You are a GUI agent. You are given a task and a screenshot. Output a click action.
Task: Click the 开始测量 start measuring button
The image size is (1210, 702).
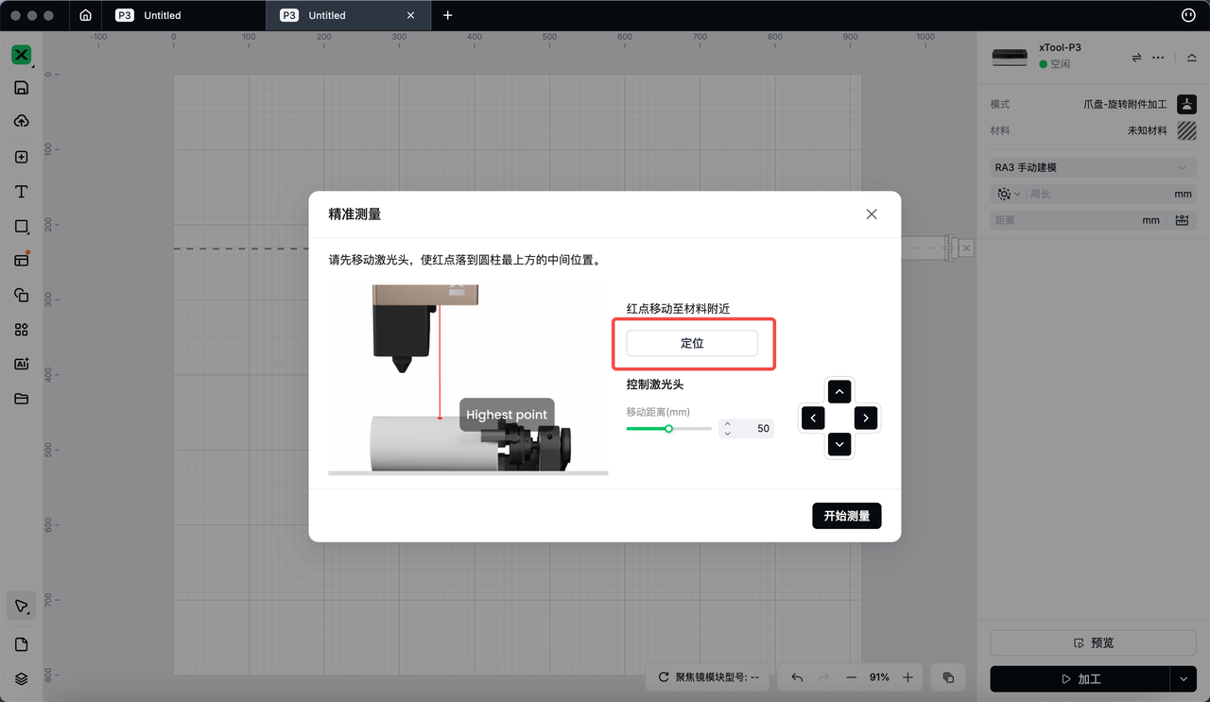[x=846, y=516]
